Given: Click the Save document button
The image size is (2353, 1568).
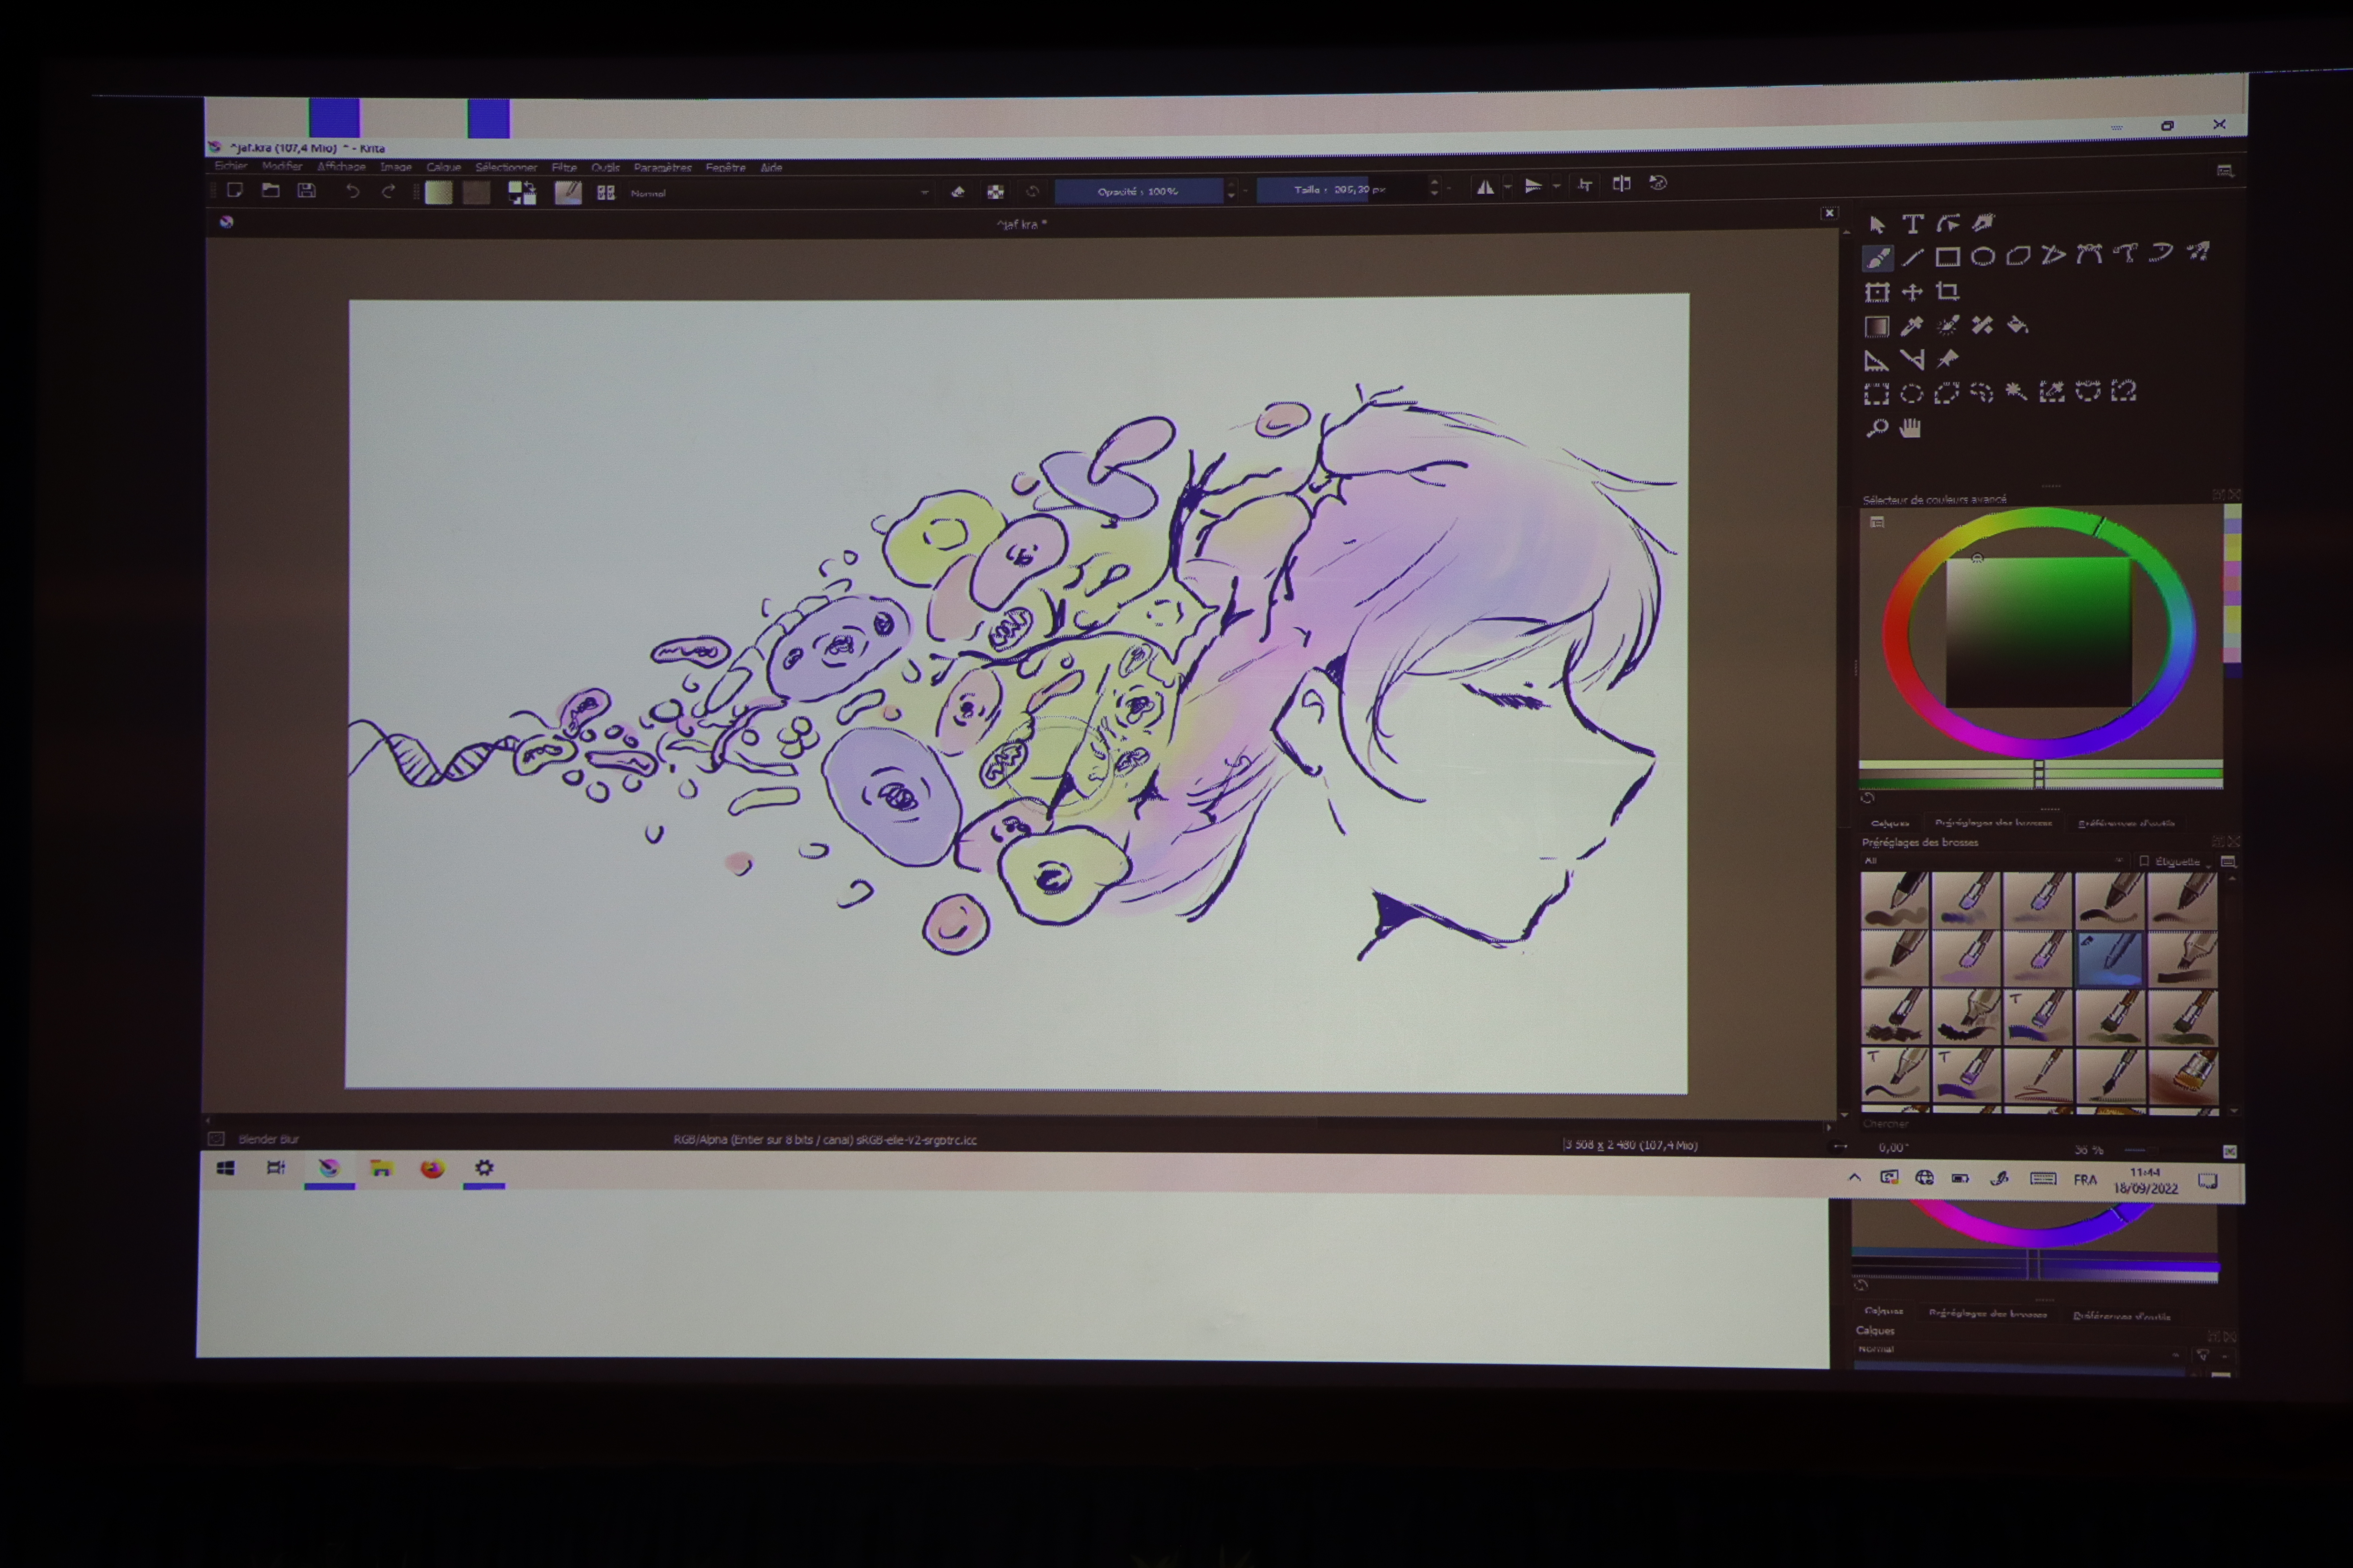Looking at the screenshot, I should (x=307, y=191).
